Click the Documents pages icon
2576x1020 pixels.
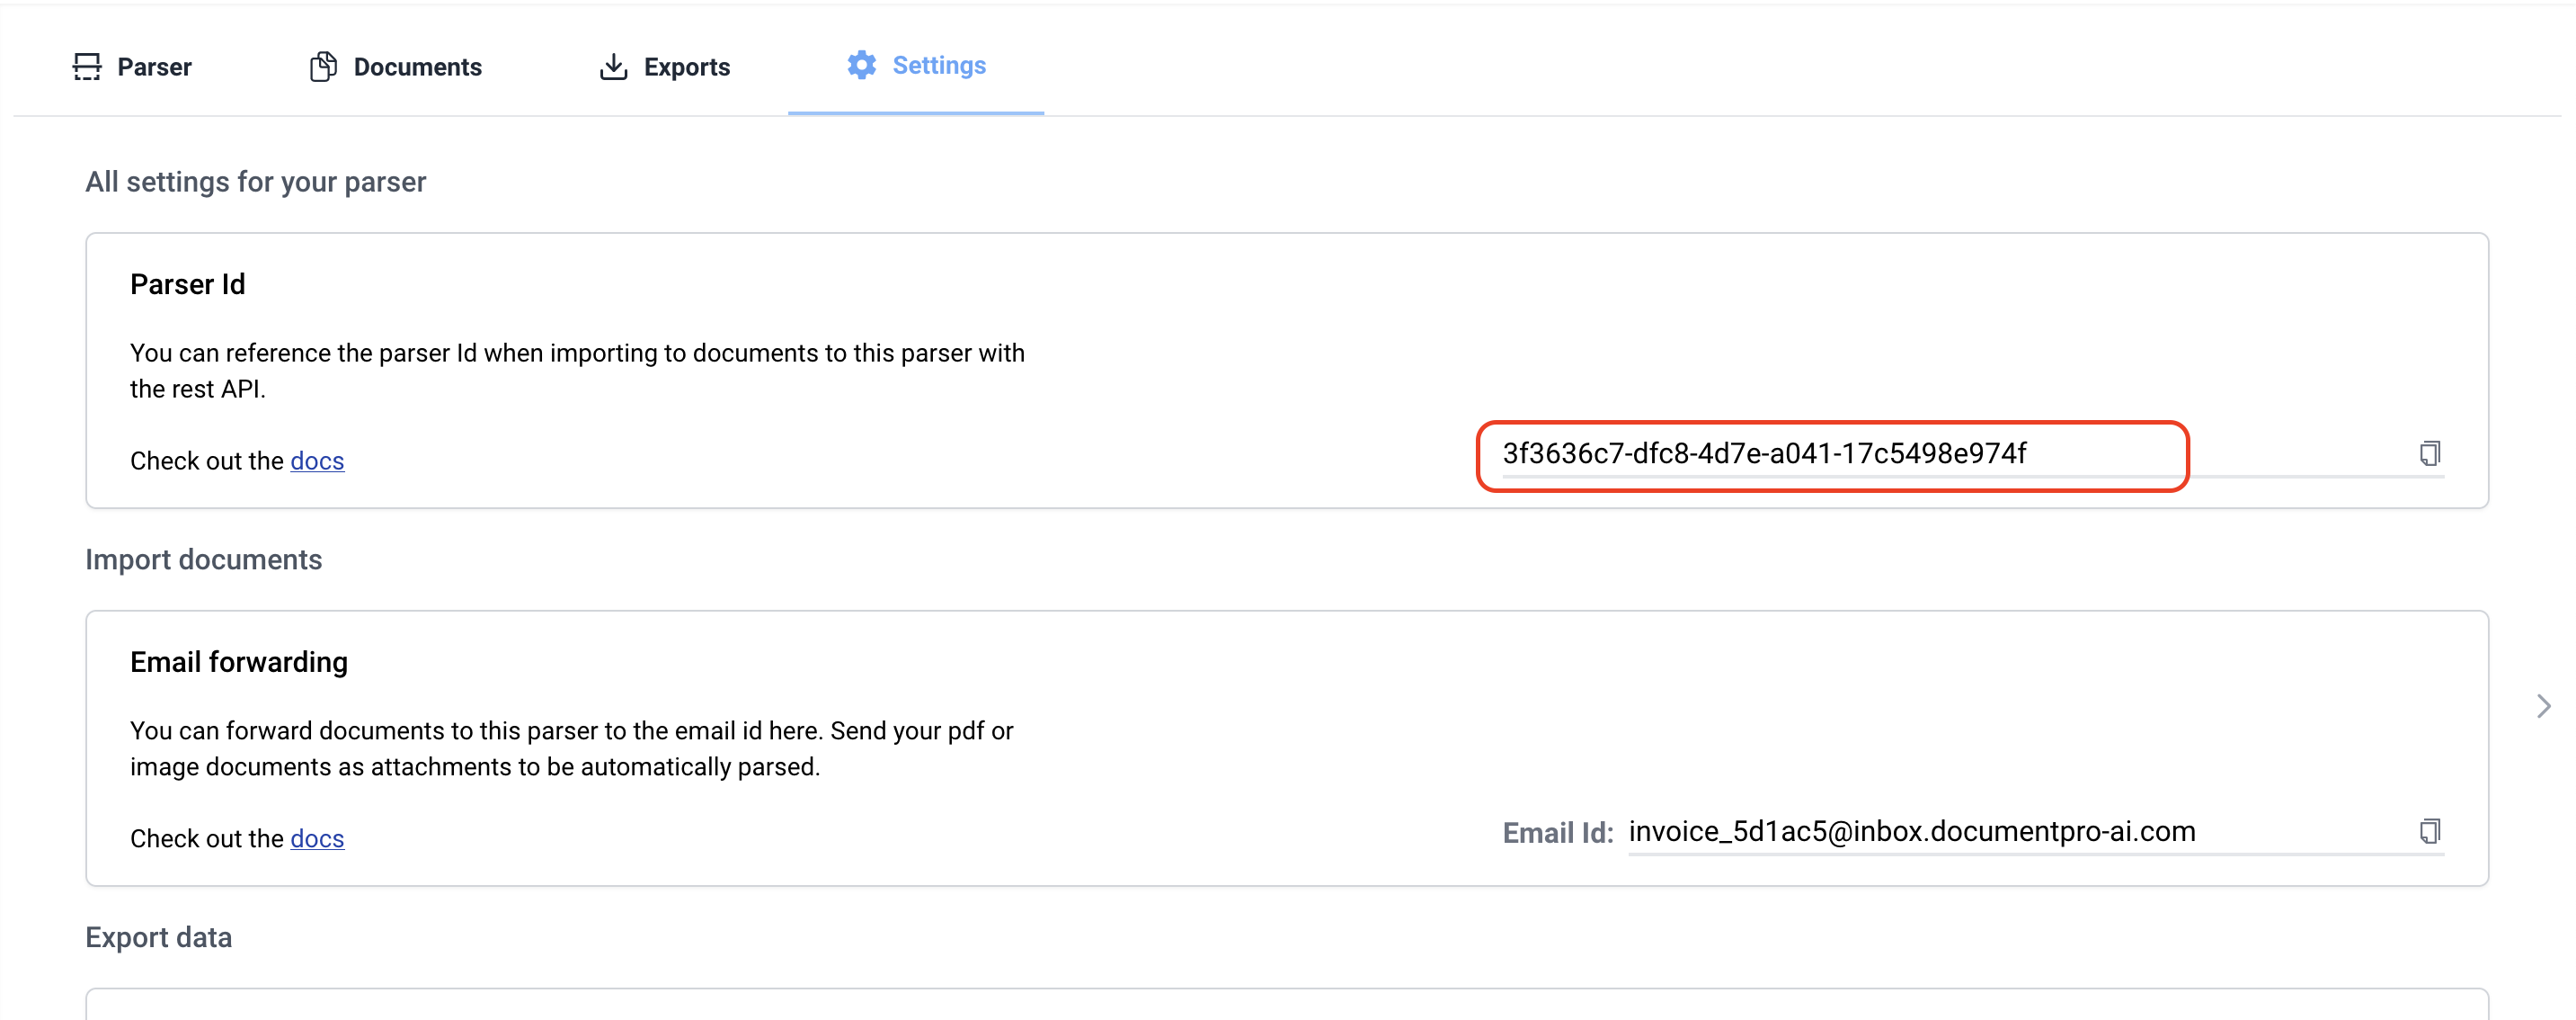pos(323,66)
